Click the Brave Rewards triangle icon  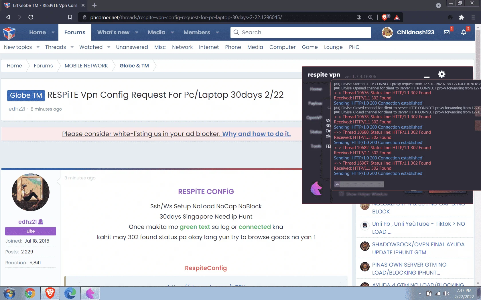pos(397,17)
